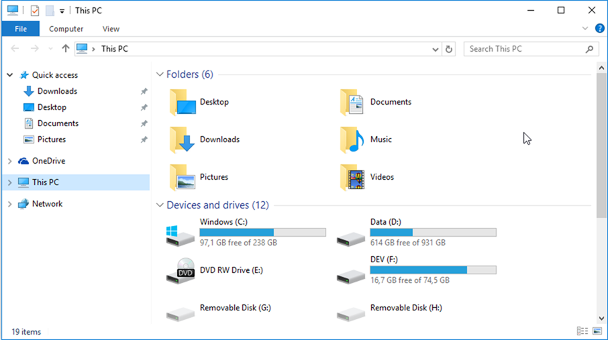Screen dimensions: 608x340
Task: Click the DEV (F:) drive usage bar
Action: coord(433,270)
